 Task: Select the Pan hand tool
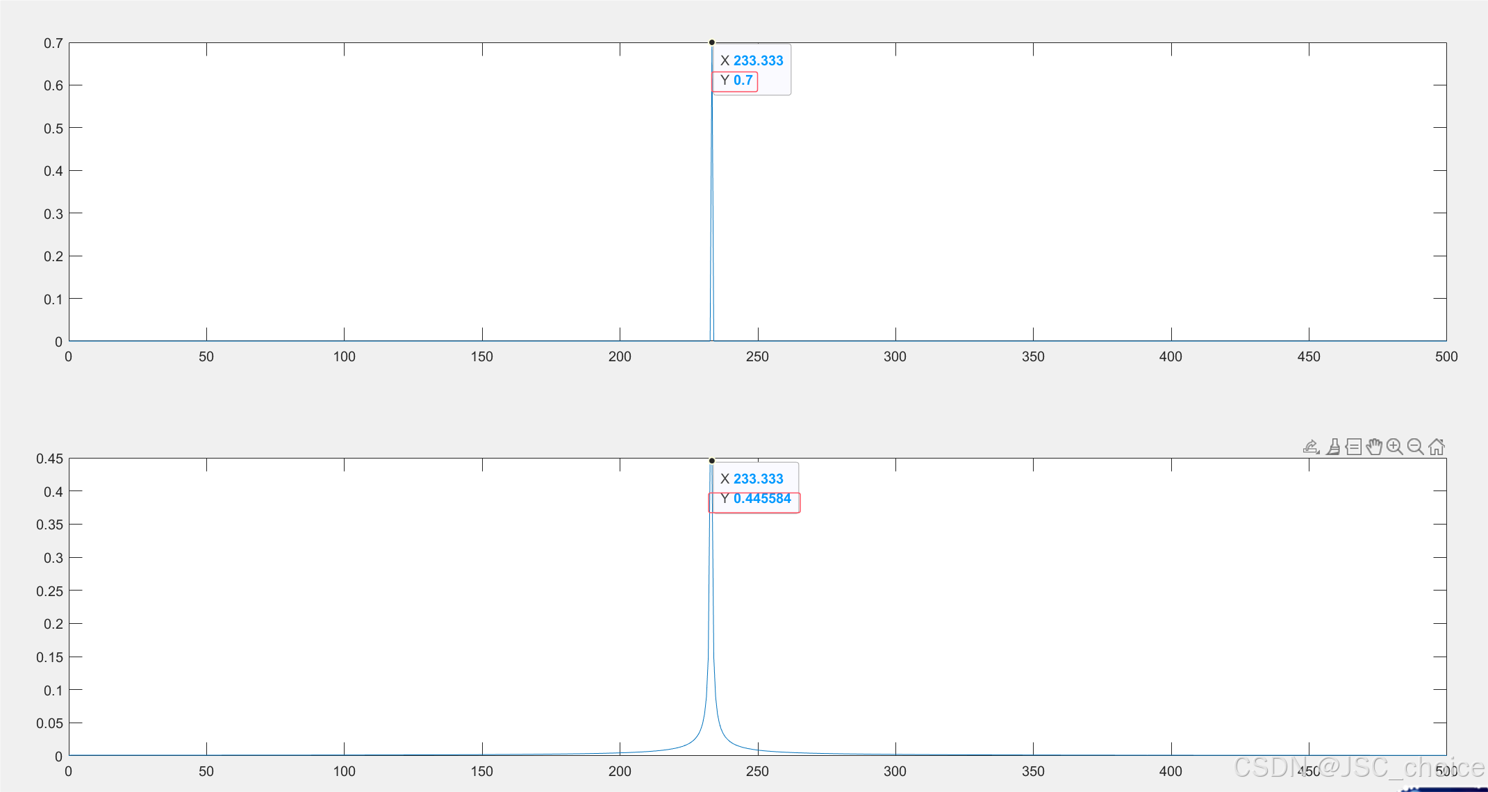pyautogui.click(x=1374, y=447)
